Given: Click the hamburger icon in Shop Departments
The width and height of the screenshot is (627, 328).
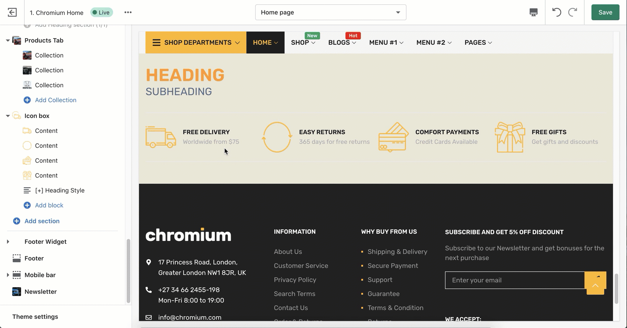Looking at the screenshot, I should [x=157, y=43].
